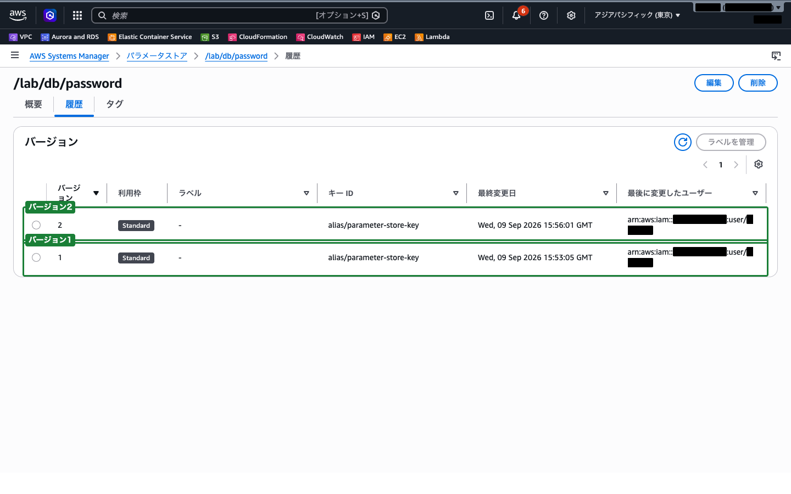Screen dimensions: 791x494
Task: Click the 編集 button
Action: (x=714, y=83)
